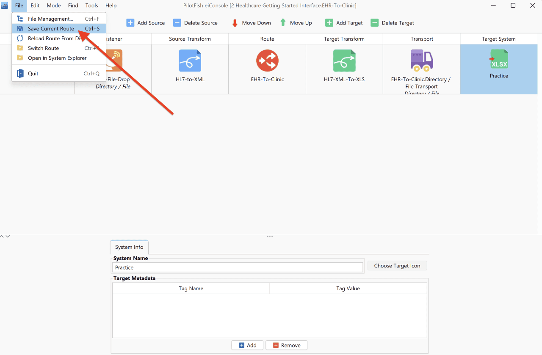
Task: Click the red Move Down arrow icon
Action: coord(235,23)
